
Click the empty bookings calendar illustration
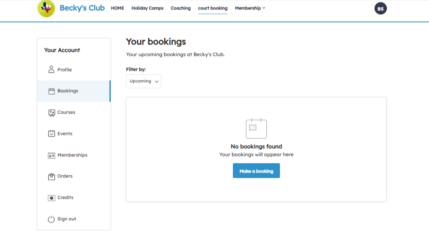[256, 128]
